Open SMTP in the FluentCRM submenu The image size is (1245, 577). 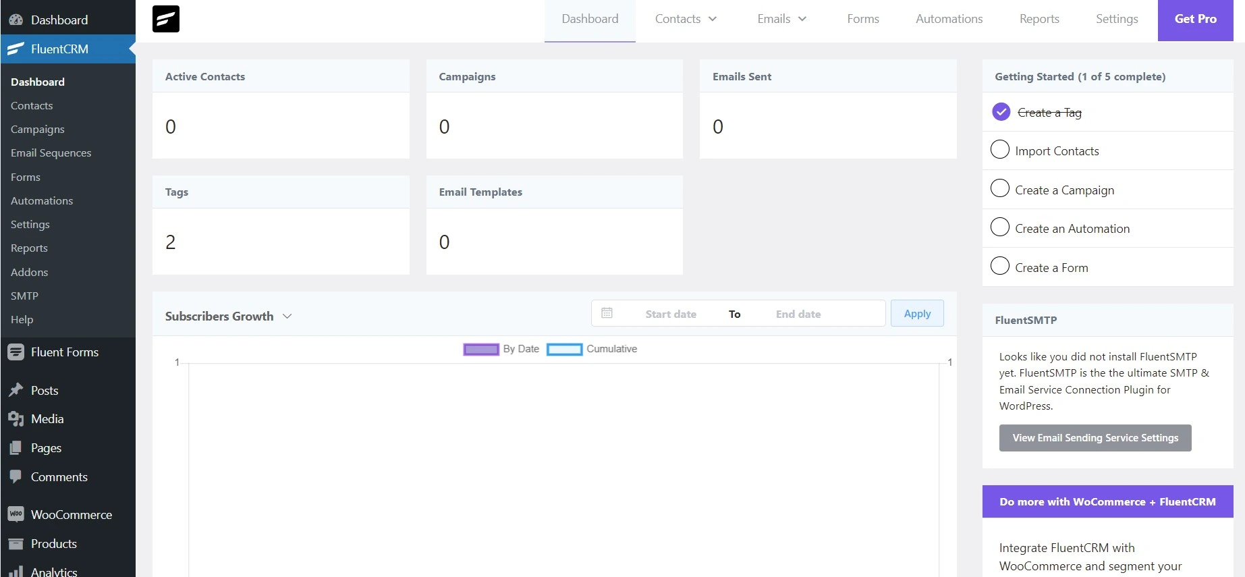click(24, 296)
